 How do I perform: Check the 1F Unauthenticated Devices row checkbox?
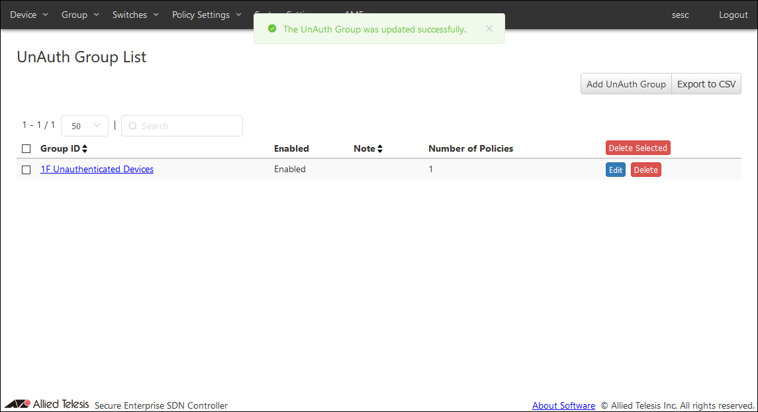(x=26, y=170)
